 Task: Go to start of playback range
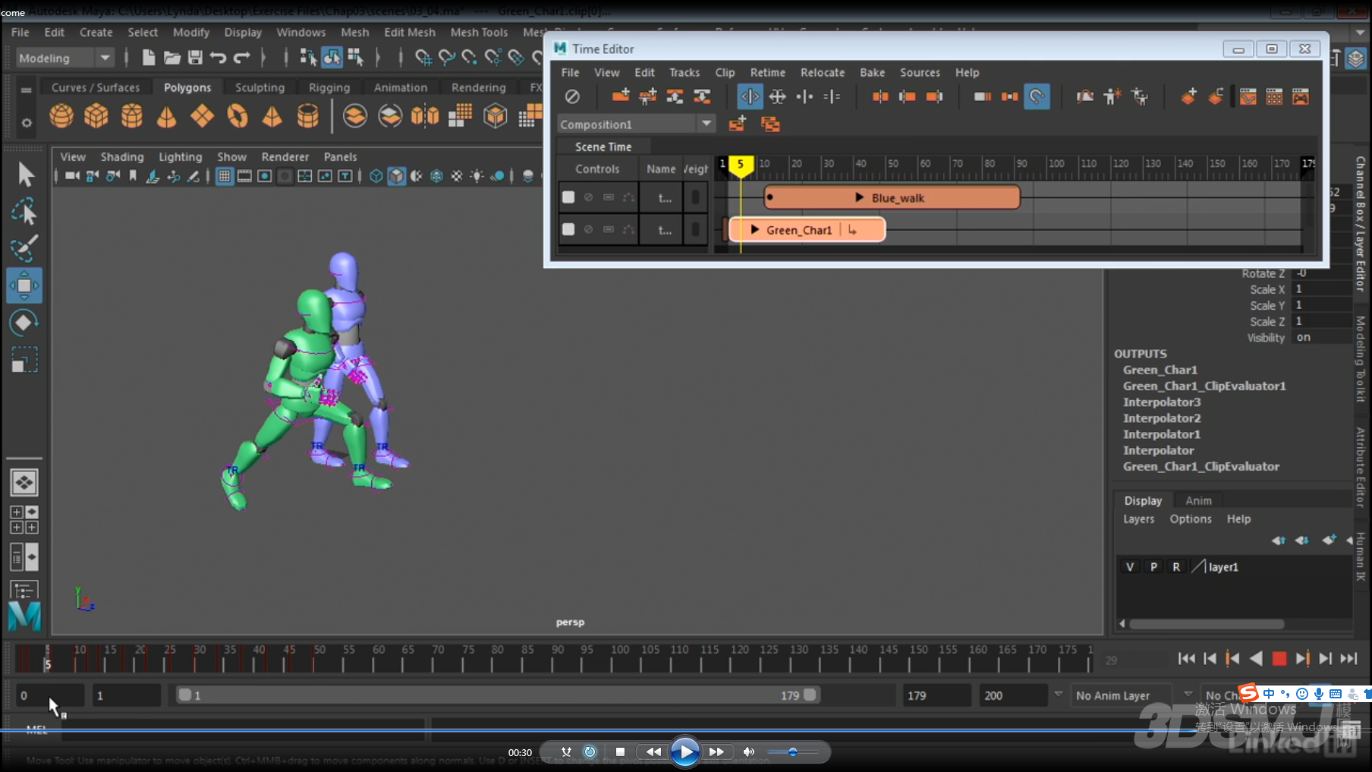tap(1186, 658)
